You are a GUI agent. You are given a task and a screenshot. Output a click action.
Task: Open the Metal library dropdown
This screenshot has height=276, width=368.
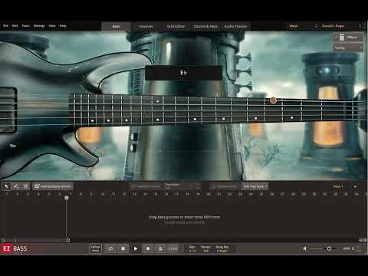[303, 26]
